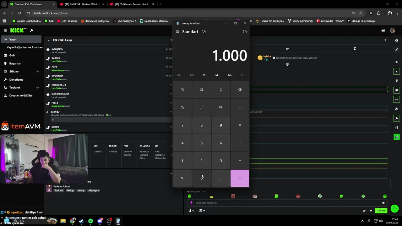
Task: Click the Etkinlik Akışı filter icon
Action: [x=171, y=40]
